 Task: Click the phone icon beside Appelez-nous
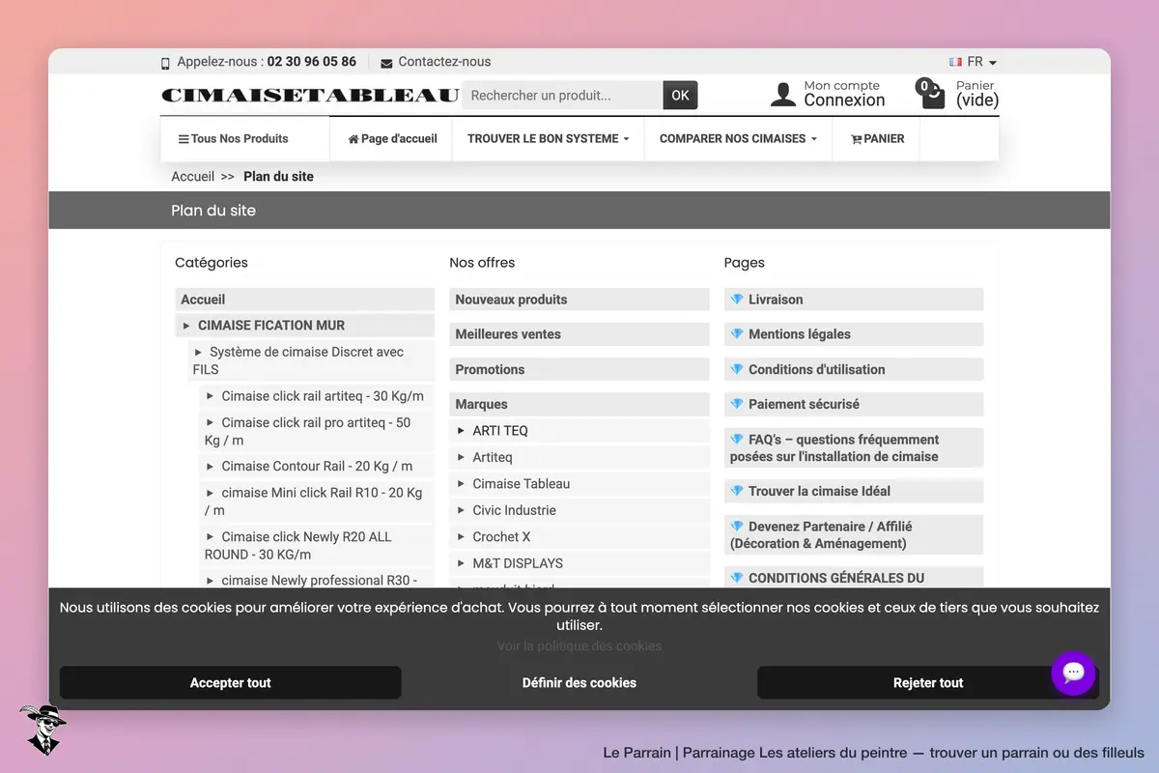pyautogui.click(x=165, y=63)
